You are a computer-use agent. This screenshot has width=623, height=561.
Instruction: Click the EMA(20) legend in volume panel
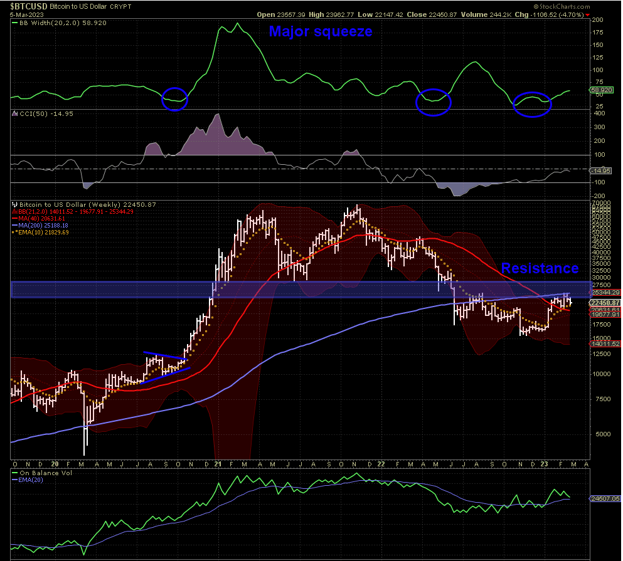pos(31,480)
